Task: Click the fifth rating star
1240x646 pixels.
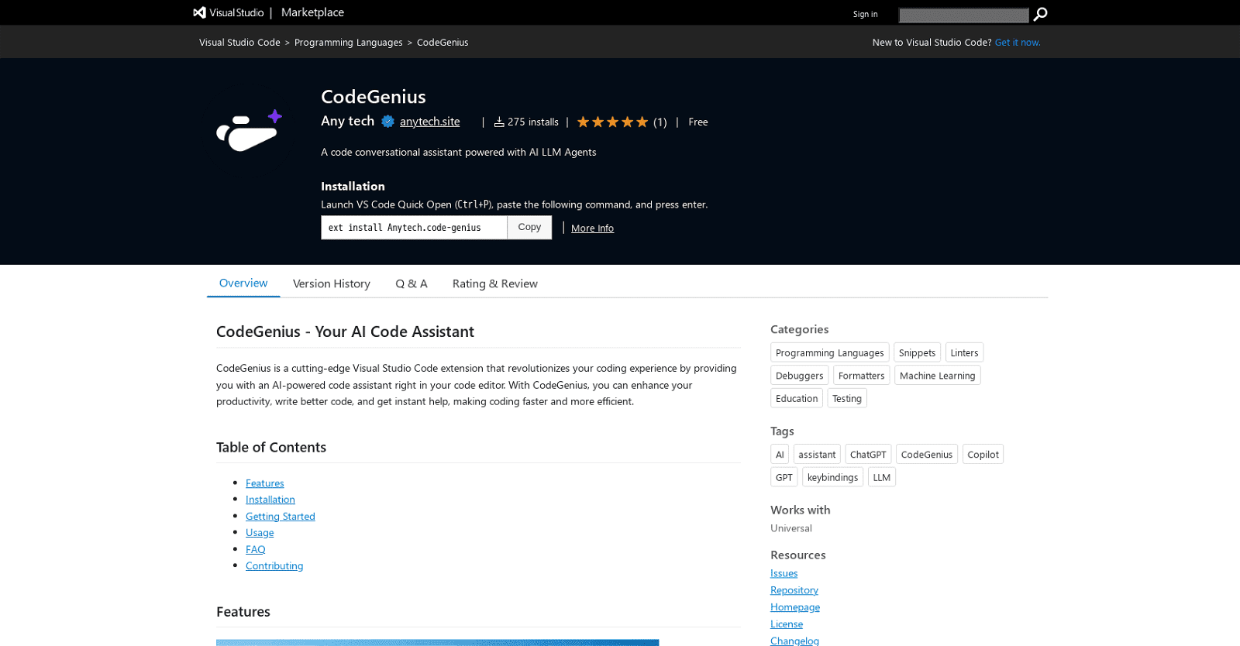Action: coord(642,122)
